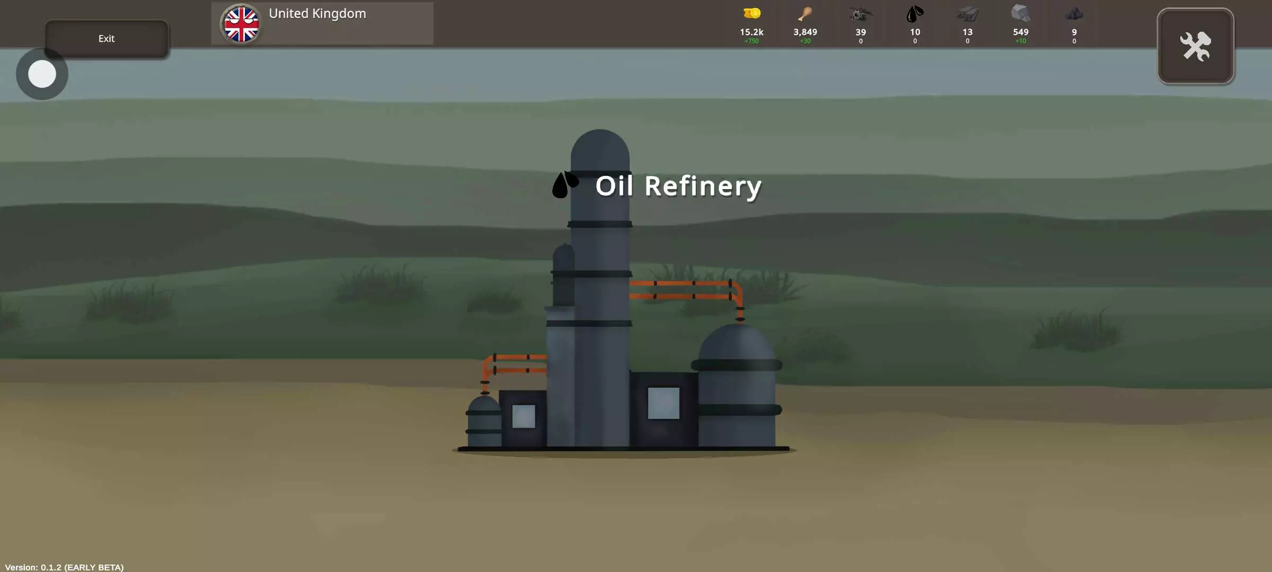Viewport: 1272px width, 572px height.
Task: Click the steel beams resource icon
Action: click(967, 14)
